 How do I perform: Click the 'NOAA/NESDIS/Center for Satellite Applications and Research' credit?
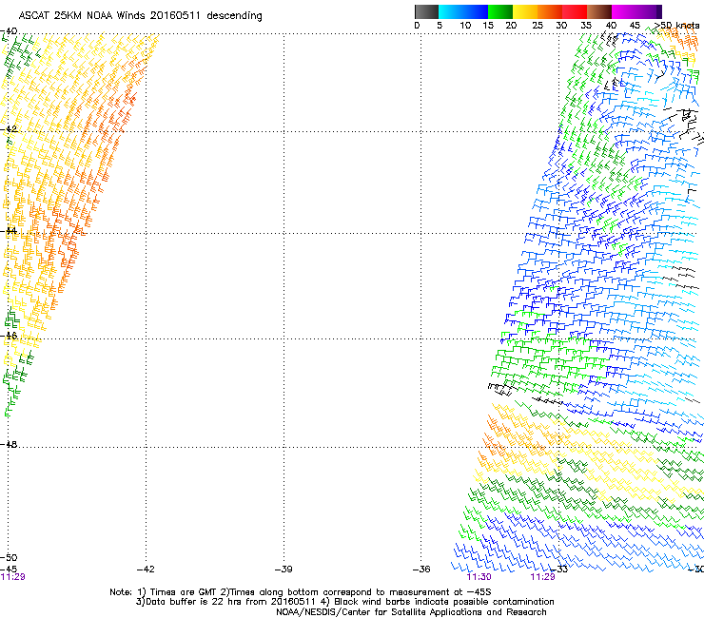coord(411,612)
